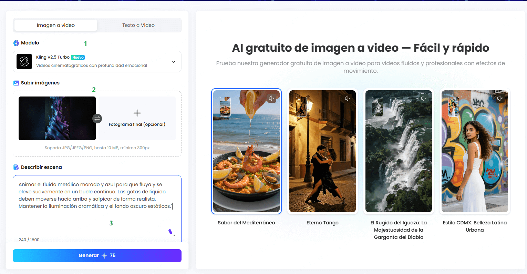Switch to the Texto a Video tab
The image size is (527, 274).
click(x=138, y=25)
